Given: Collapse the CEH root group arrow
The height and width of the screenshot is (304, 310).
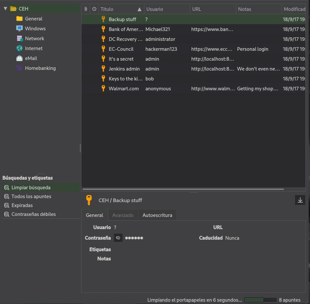Looking at the screenshot, I should (x=6, y=9).
